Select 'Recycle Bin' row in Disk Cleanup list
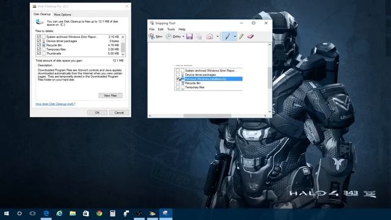 [x=78, y=45]
